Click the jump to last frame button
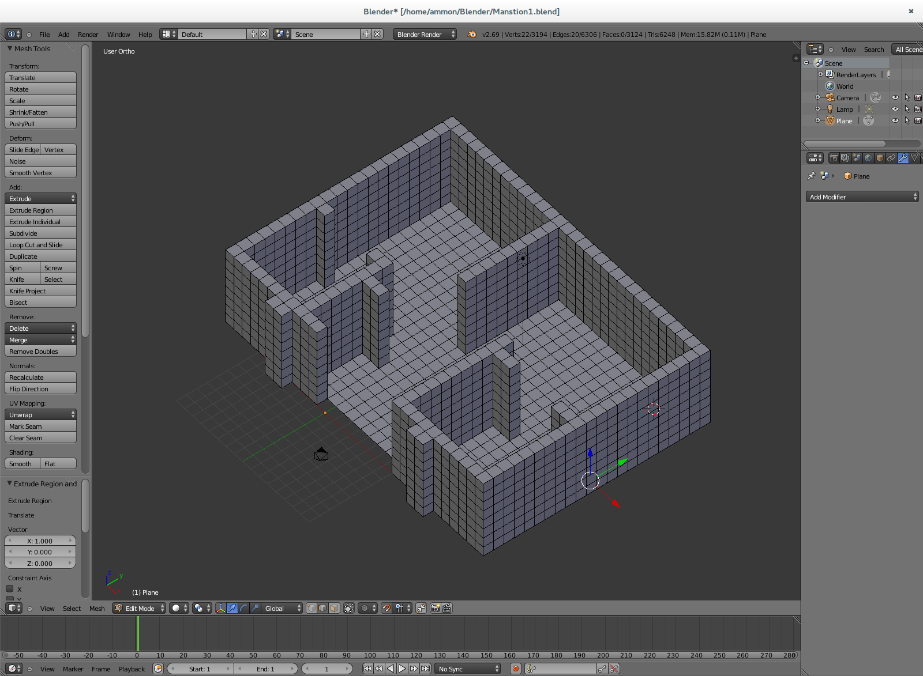The height and width of the screenshot is (676, 923). [425, 669]
